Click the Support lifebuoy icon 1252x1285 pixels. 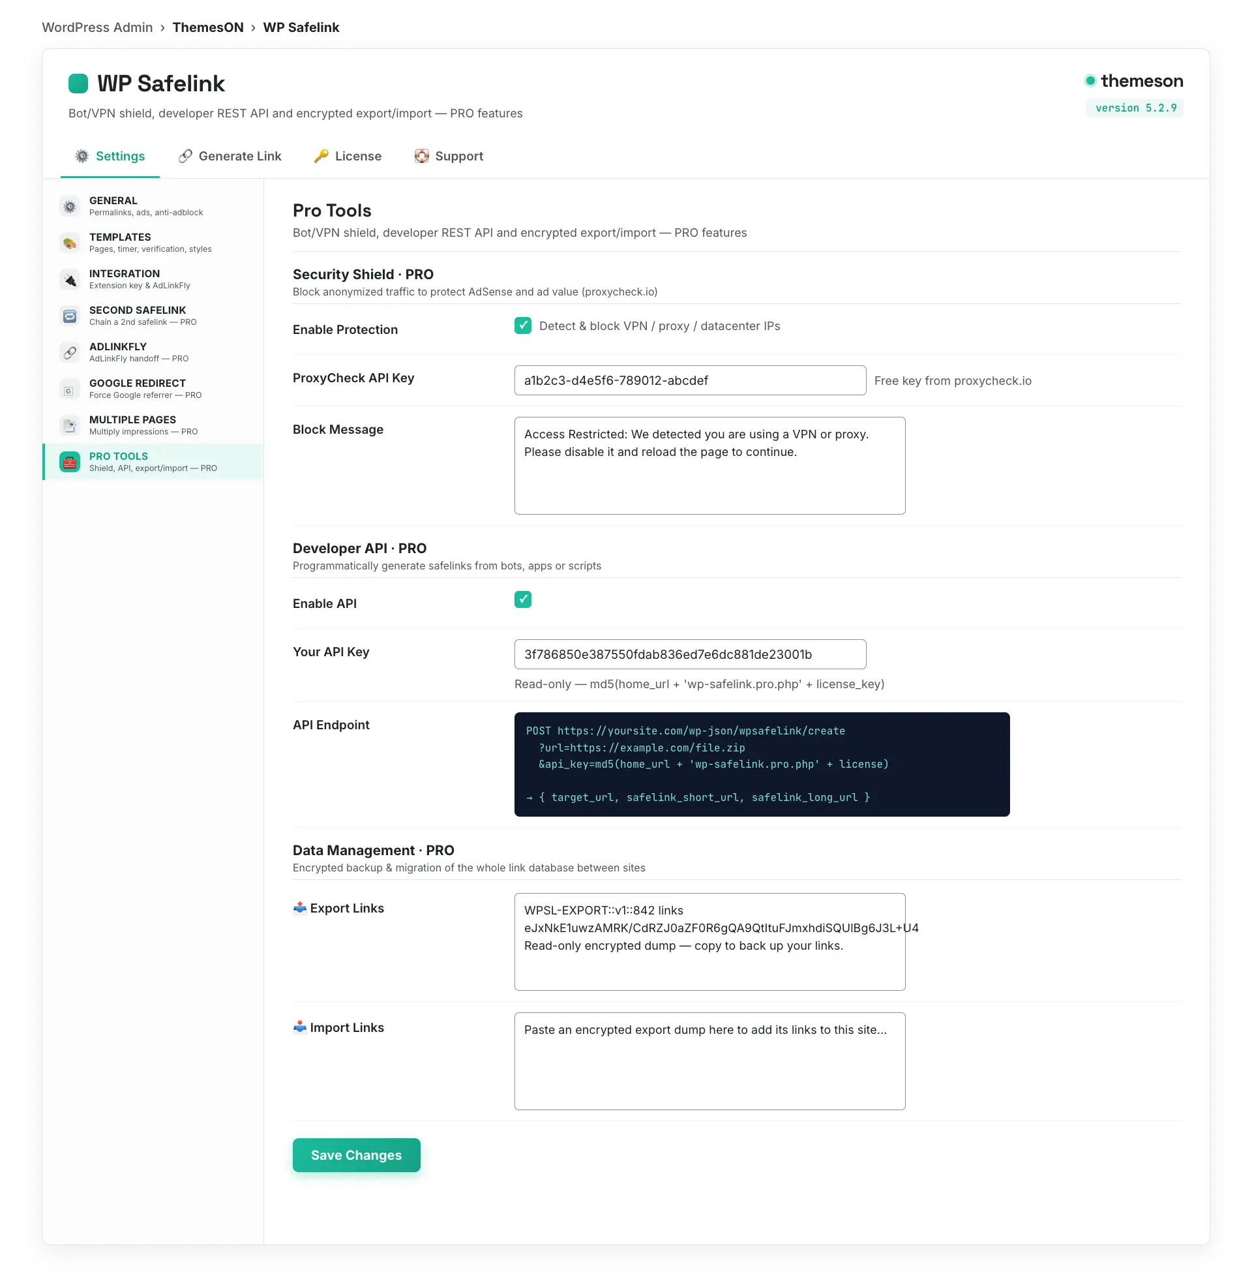421,156
